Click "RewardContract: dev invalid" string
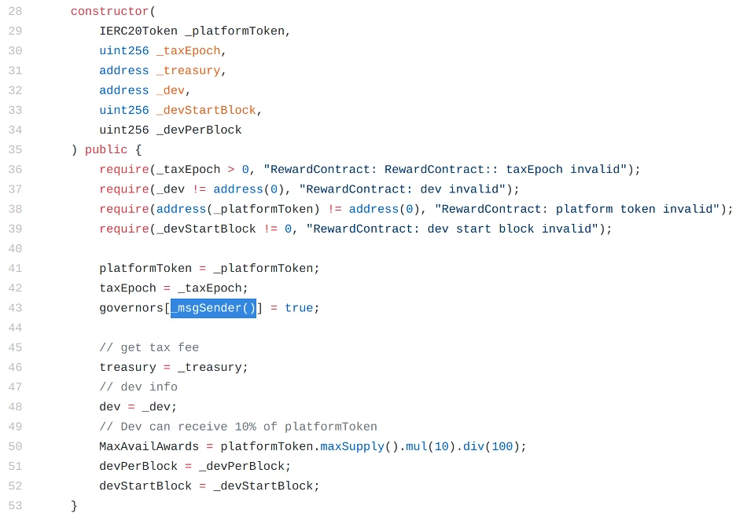This screenshot has height=517, width=736. [403, 189]
